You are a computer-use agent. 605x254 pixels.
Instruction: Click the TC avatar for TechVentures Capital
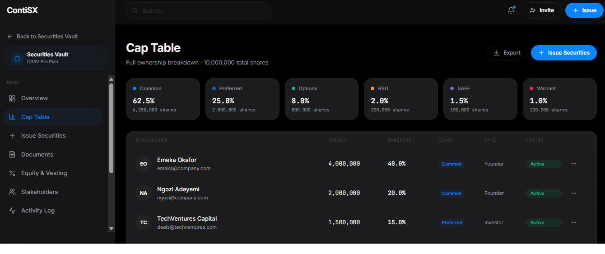click(x=144, y=222)
